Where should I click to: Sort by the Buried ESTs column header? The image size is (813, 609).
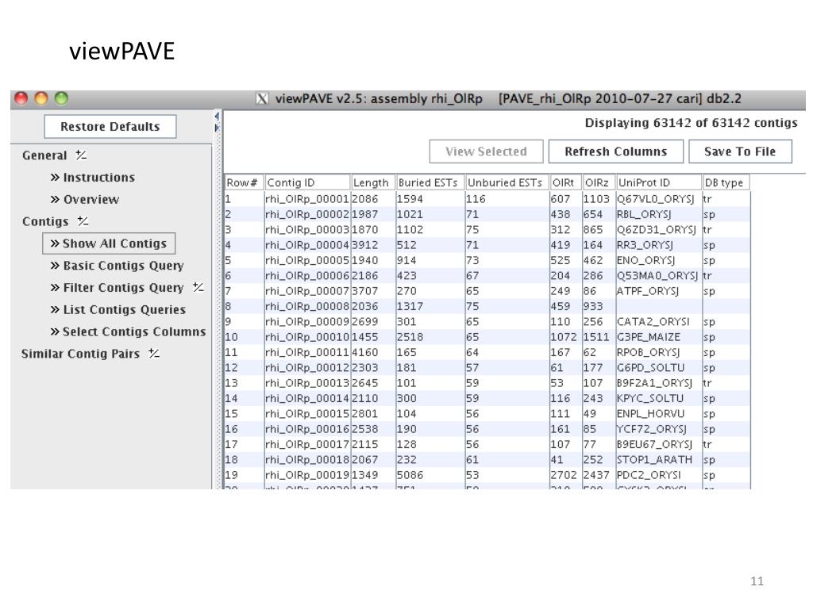[x=430, y=183]
